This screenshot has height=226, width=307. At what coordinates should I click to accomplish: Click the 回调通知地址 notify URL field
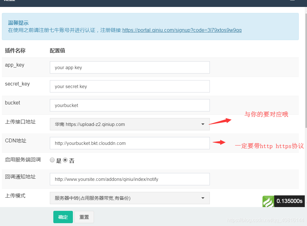coord(130,179)
